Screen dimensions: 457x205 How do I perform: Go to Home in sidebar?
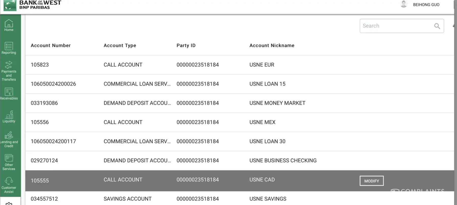coord(9,24)
